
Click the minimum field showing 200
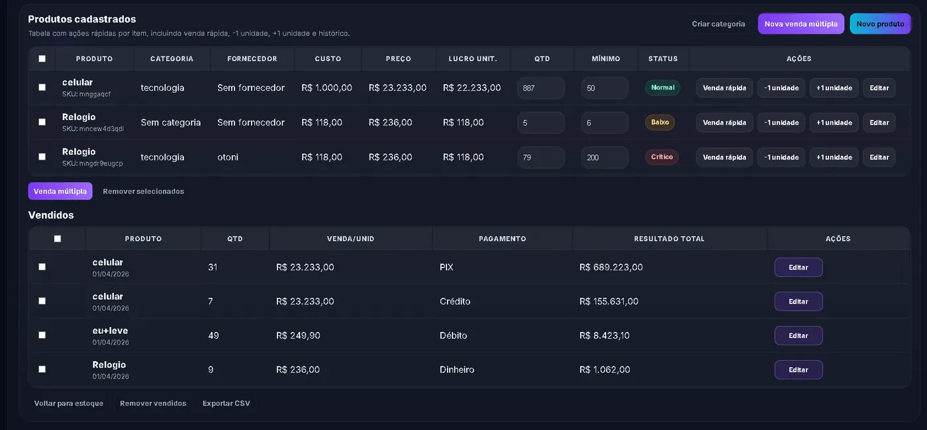(x=604, y=158)
